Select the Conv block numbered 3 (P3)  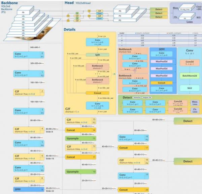[x=29, y=111]
